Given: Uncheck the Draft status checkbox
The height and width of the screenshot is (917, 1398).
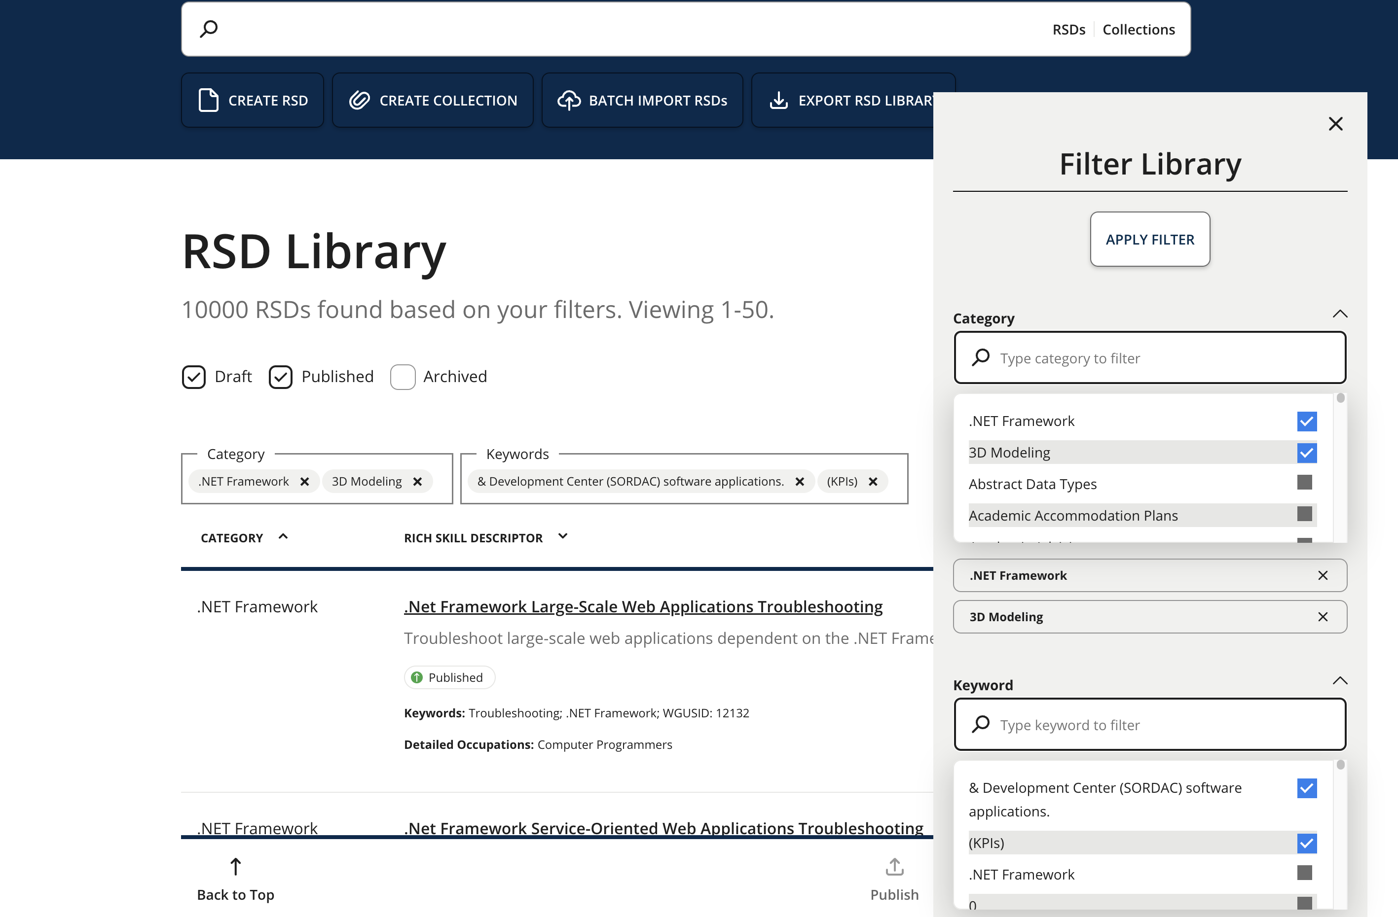Looking at the screenshot, I should [194, 377].
